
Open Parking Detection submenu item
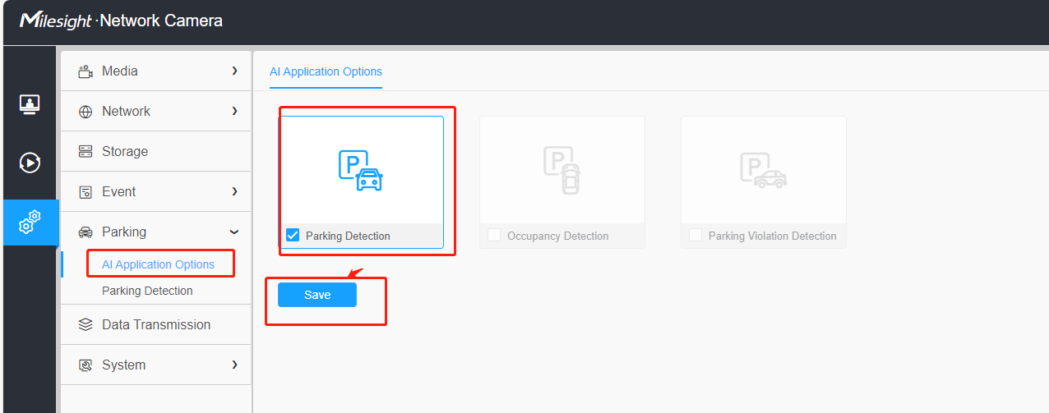(x=147, y=291)
